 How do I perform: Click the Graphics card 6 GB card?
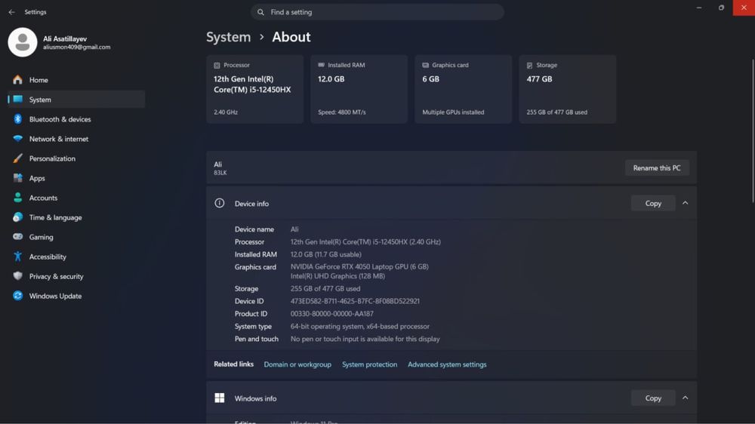click(464, 89)
